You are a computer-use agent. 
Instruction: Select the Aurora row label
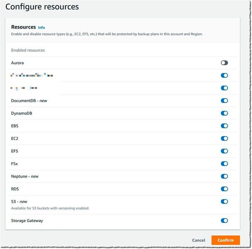click(17, 63)
